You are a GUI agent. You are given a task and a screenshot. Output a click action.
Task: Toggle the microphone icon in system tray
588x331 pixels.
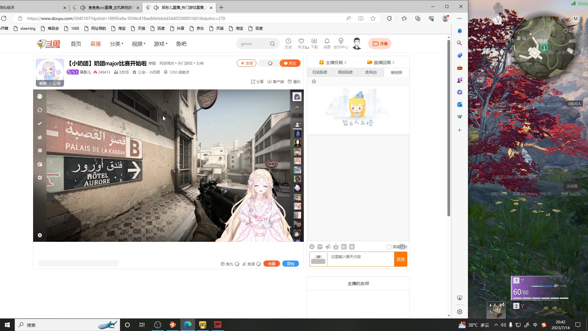pos(511,325)
